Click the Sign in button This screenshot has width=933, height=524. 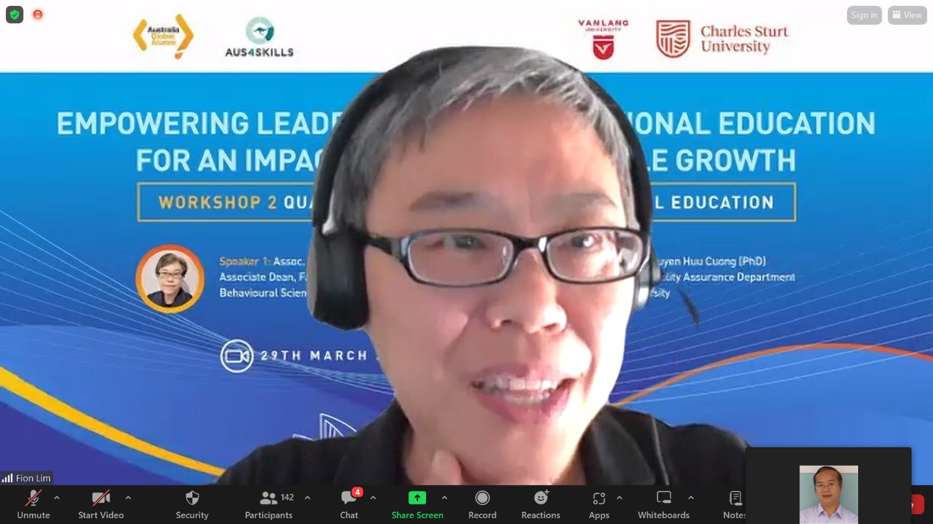click(864, 15)
